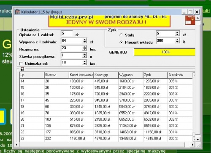Image resolution: width=211 pixels, height=153 pixels.
Task: Click the Stały profit amount field
Action: click(166, 34)
